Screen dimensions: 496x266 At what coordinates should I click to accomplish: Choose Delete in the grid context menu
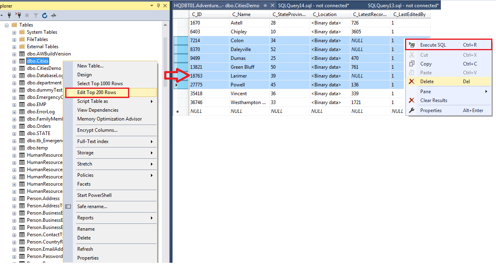pyautogui.click(x=427, y=81)
